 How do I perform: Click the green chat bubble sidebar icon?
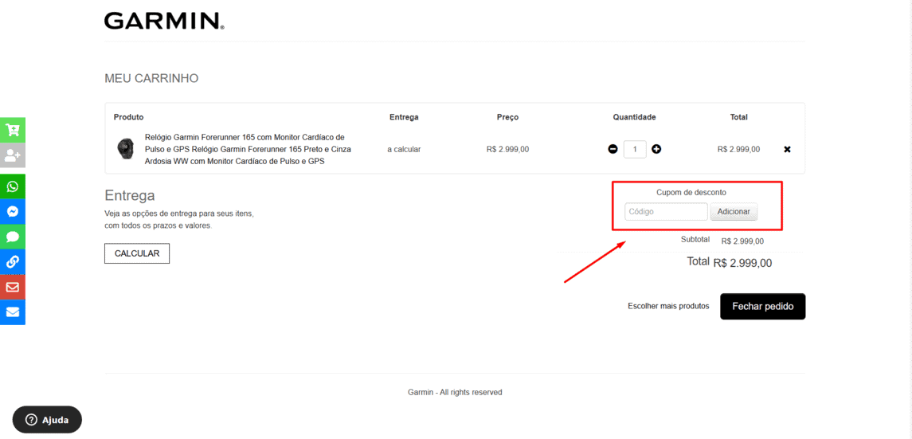pyautogui.click(x=12, y=237)
